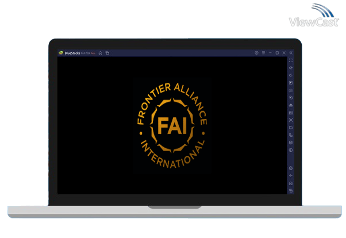346x238 pixels.
Task: Click the circular play macro icon
Action: click(x=291, y=98)
